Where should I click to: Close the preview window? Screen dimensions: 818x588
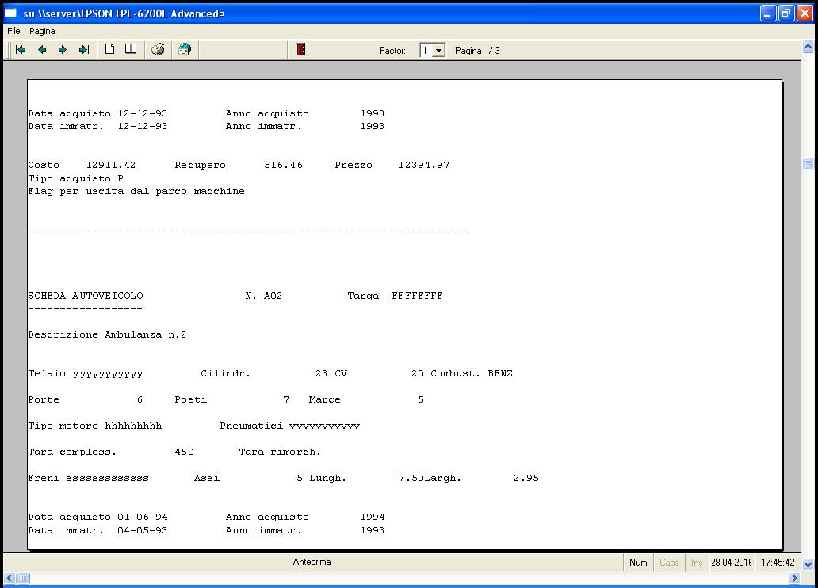[x=805, y=13]
